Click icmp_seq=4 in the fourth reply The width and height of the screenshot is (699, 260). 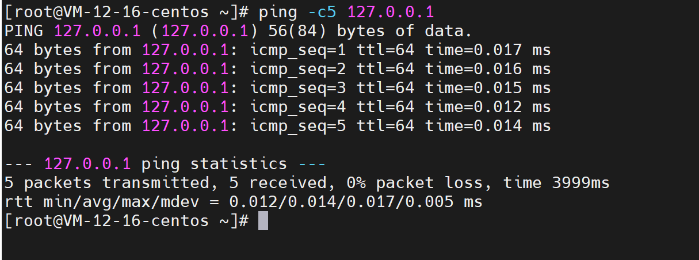coord(298,107)
